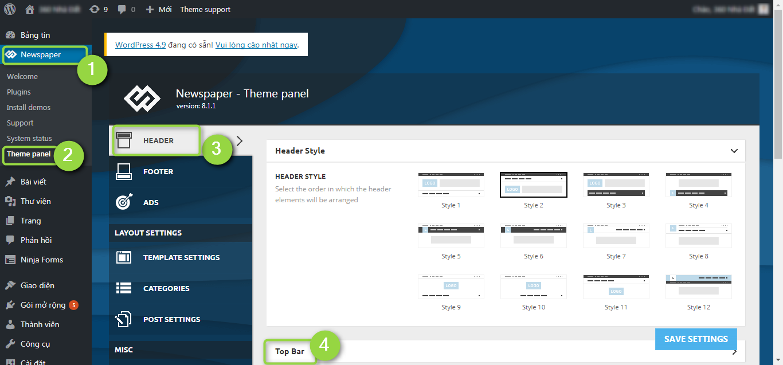Click the Gói mở rộng plug icon
This screenshot has width=783, height=365.
pyautogui.click(x=10, y=305)
